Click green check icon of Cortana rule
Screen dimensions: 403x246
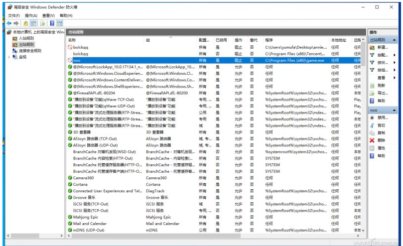pos(70,184)
